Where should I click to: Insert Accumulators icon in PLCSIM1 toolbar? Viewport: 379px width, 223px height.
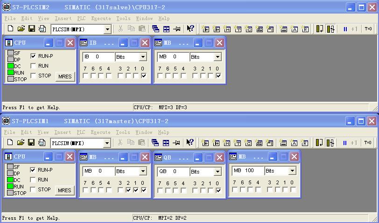(x=294, y=143)
